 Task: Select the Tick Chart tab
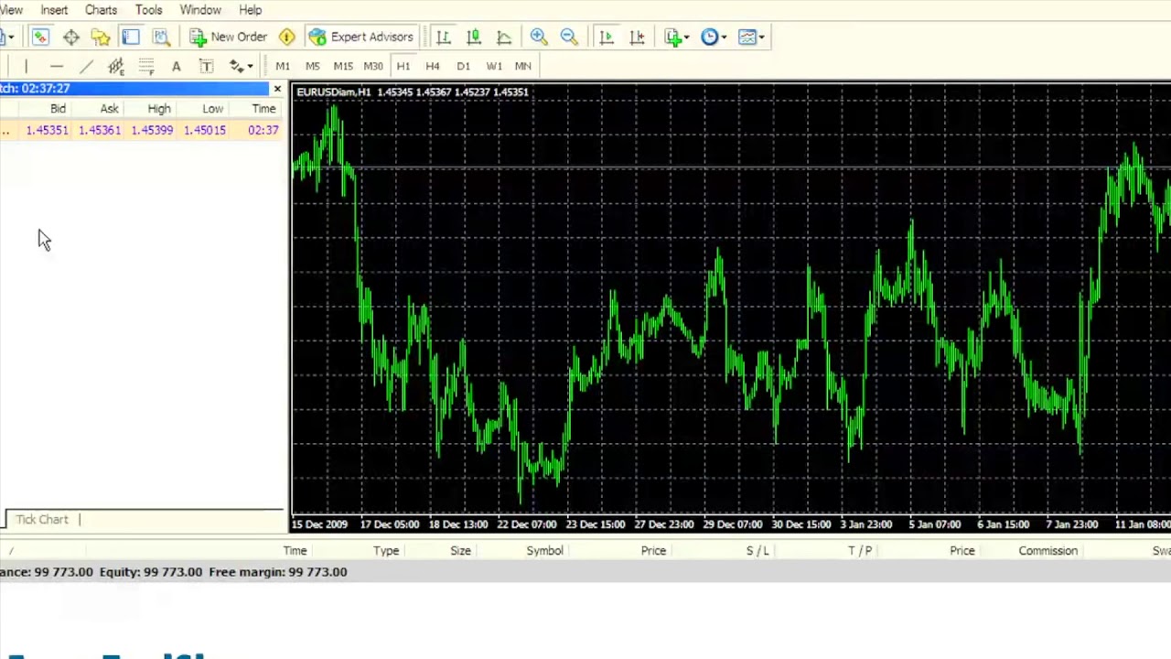tap(42, 519)
